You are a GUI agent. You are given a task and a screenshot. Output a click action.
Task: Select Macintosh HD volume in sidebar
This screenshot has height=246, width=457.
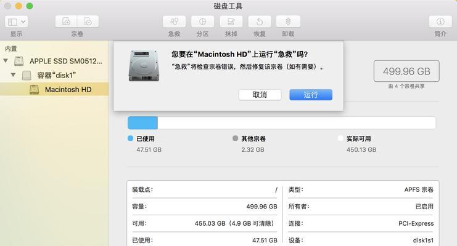pyautogui.click(x=54, y=89)
